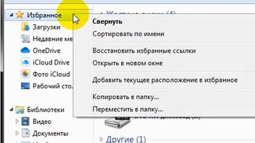Click the Библиотеки folder icon
255x143 pixels.
(x=20, y=110)
